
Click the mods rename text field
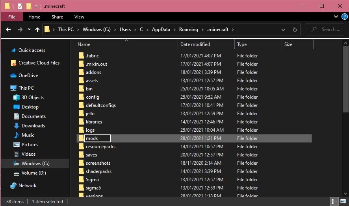[x=97, y=138]
